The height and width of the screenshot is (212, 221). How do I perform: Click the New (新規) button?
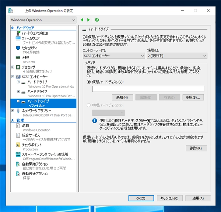click(122, 97)
